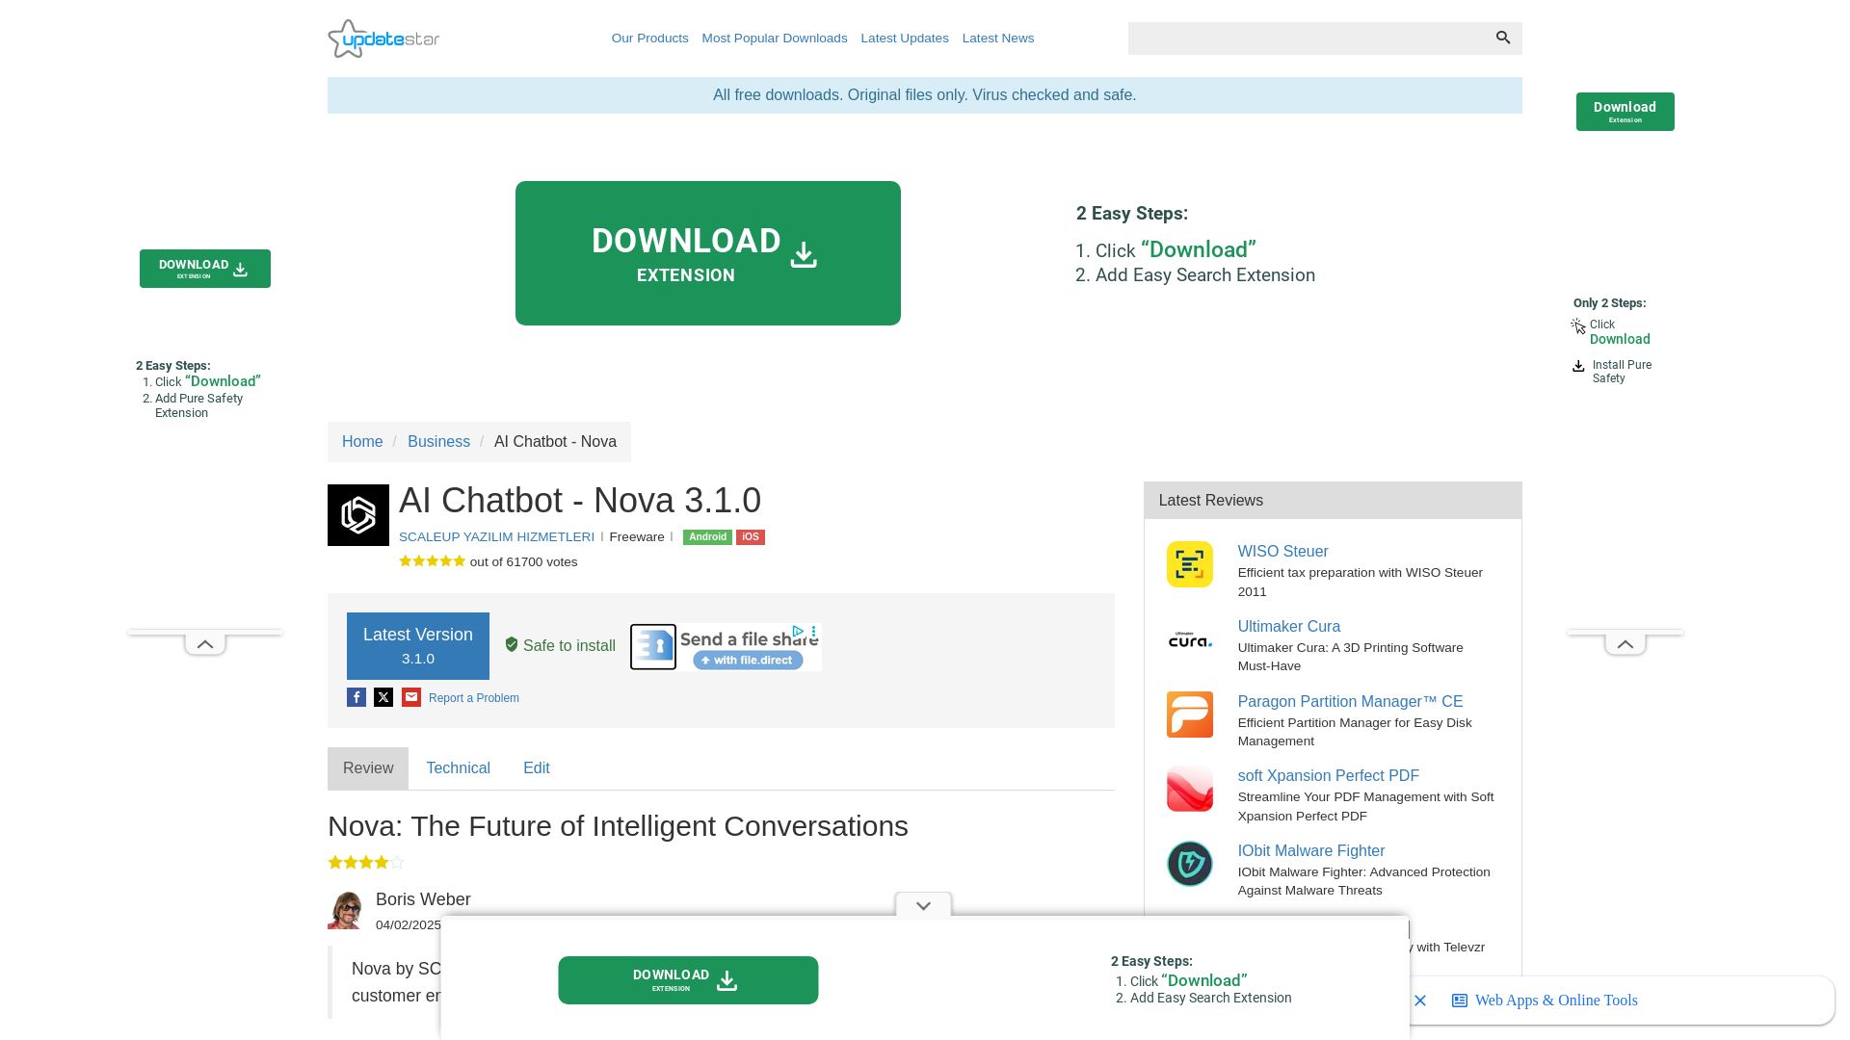This screenshot has height=1040, width=1850.
Task: Go to Business breadcrumb category
Action: pyautogui.click(x=438, y=442)
